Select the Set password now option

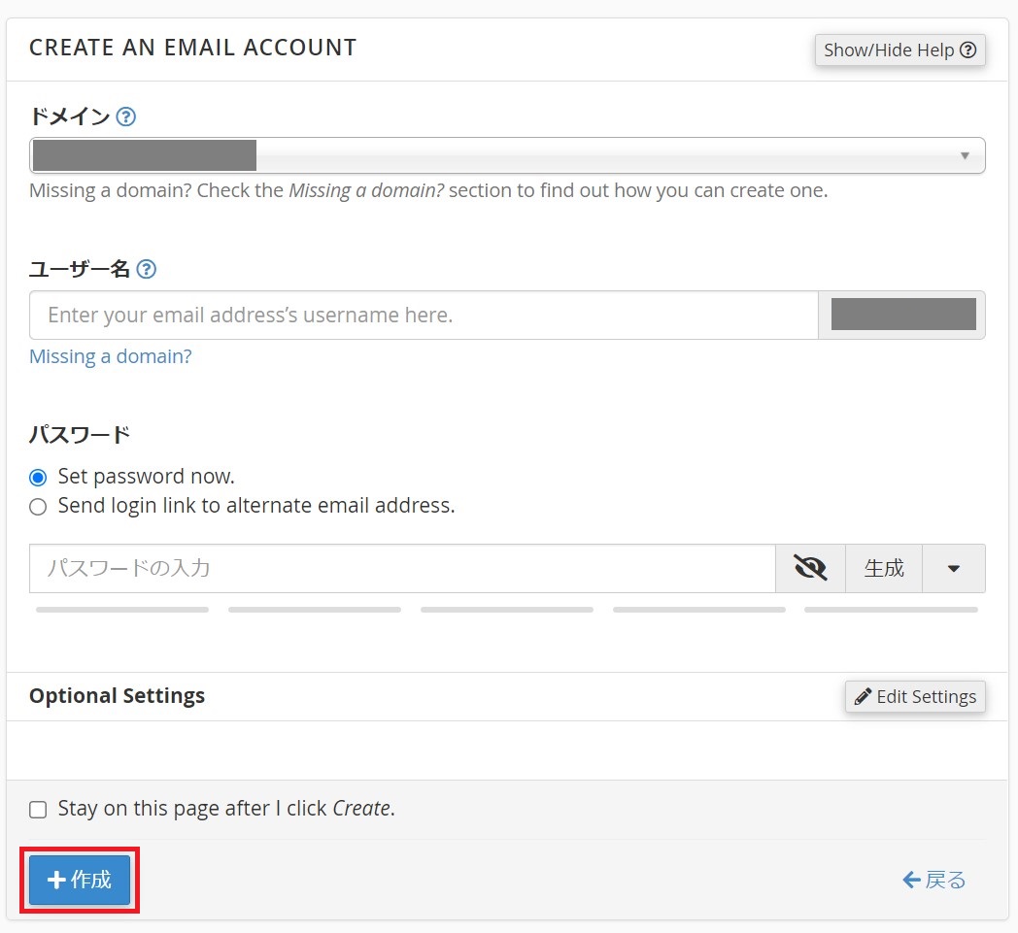38,477
